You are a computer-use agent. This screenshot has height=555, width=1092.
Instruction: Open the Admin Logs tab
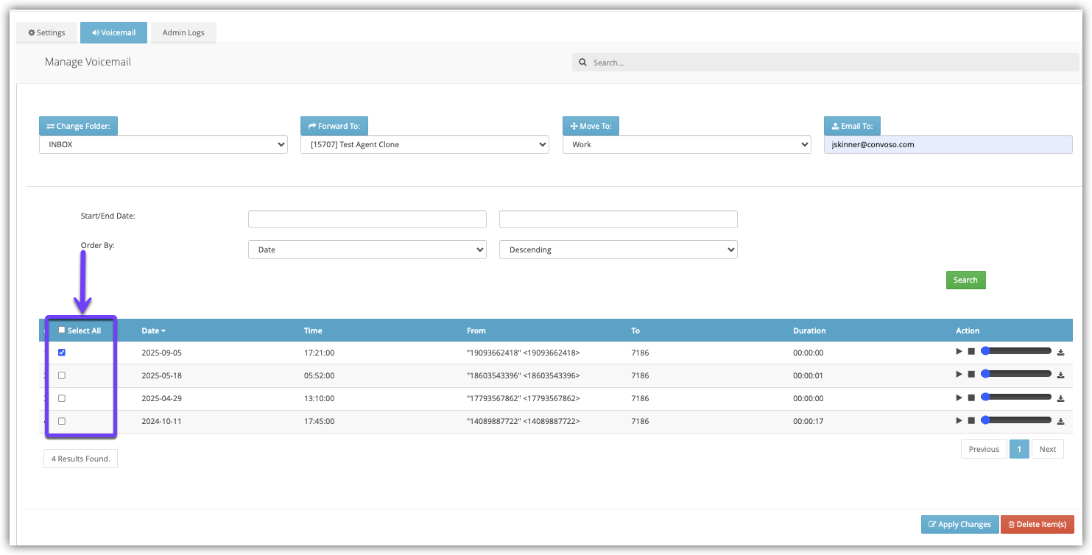tap(183, 33)
